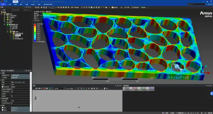Select the Total Deformation result tree item
Viewport: 213px width, 114px height.
pos(17,37)
